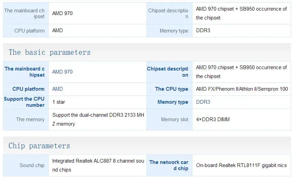Select the 'The basic parameters' section heading

50,52
